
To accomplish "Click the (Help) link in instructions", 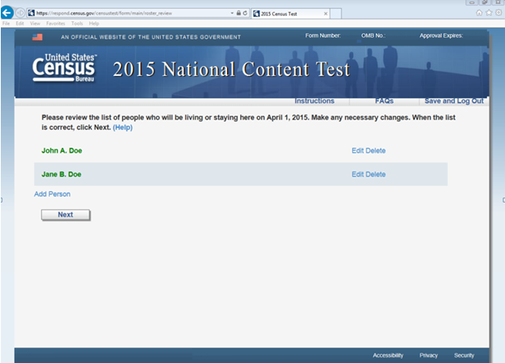I will point(122,127).
